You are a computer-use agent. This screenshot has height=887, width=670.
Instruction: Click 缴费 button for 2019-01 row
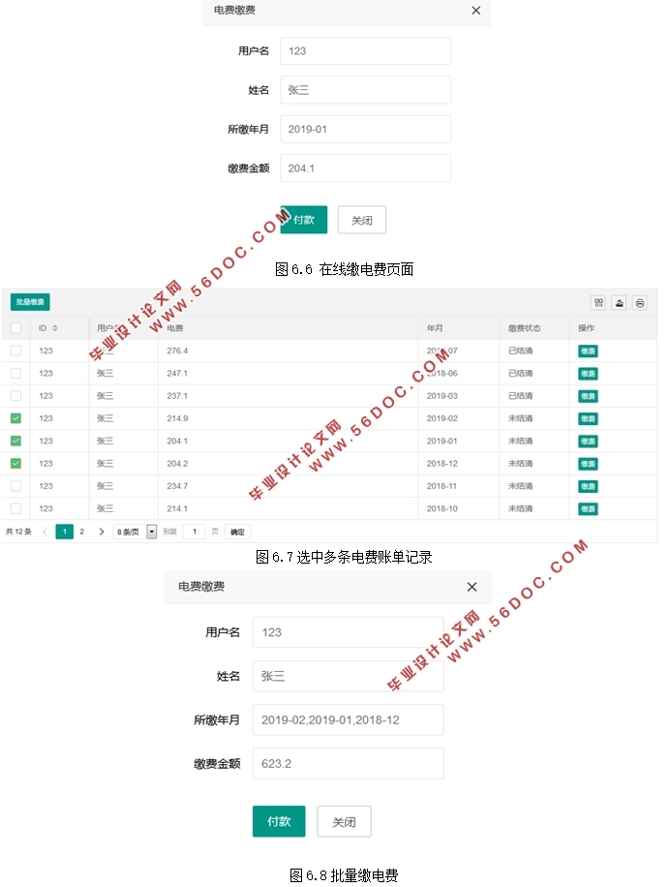click(588, 442)
